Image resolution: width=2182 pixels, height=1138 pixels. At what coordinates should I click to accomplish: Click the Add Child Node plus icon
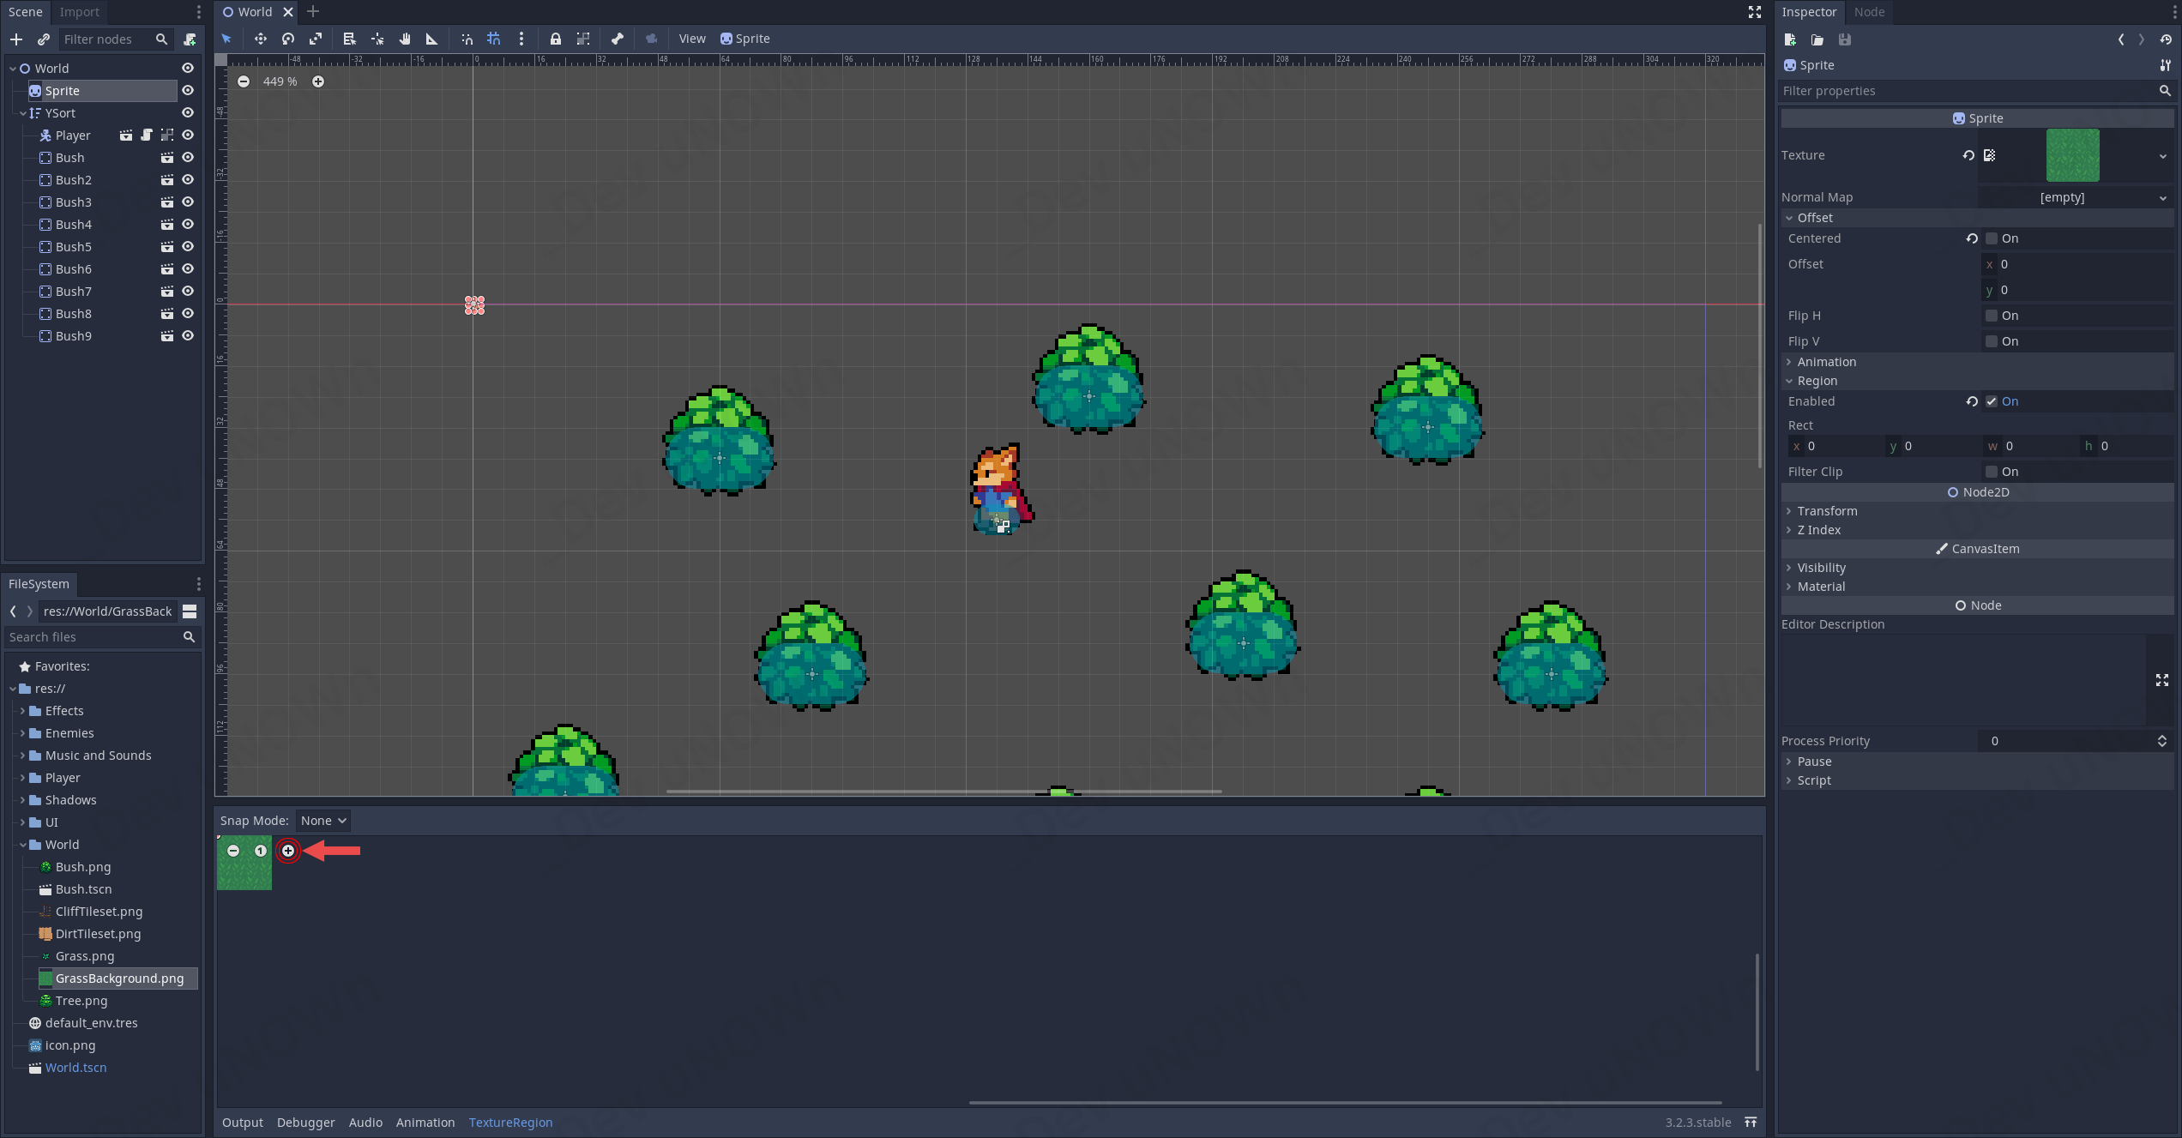pyautogui.click(x=16, y=39)
